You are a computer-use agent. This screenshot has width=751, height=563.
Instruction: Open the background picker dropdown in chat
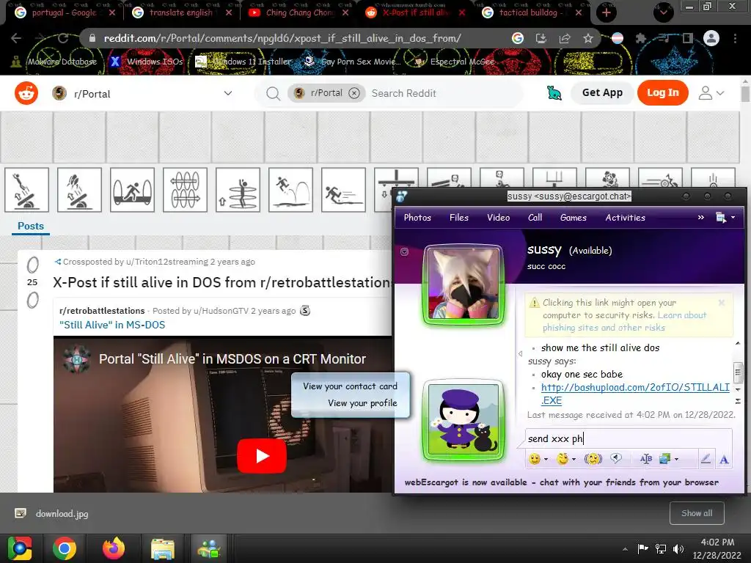[x=676, y=459]
